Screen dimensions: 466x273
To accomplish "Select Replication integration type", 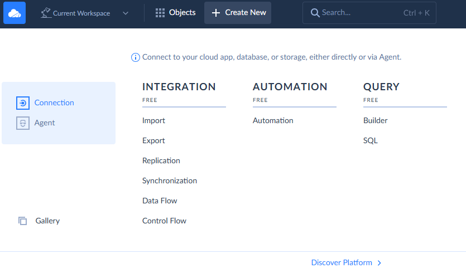I will click(x=161, y=161).
